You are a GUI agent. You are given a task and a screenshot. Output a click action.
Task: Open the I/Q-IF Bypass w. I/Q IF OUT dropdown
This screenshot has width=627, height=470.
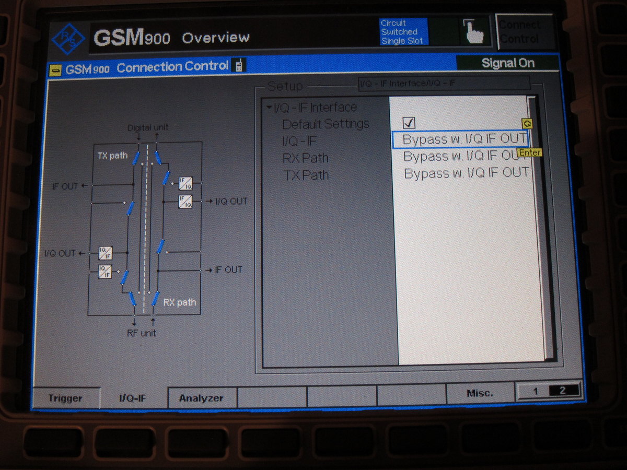click(460, 139)
